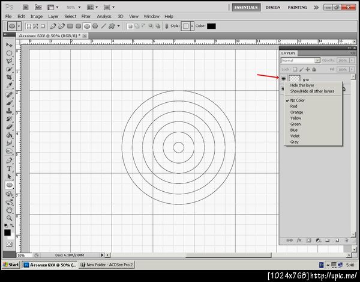Enable Fill Pixels mode in options bar

(43, 26)
